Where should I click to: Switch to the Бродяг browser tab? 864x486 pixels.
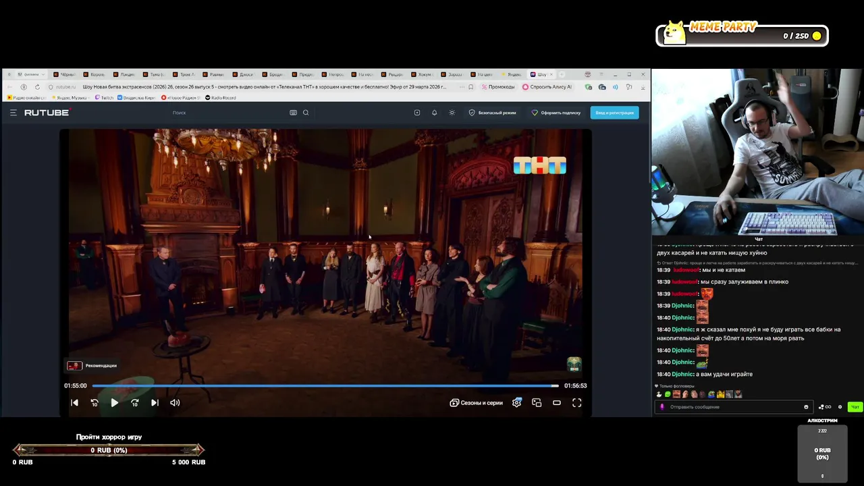(273, 74)
